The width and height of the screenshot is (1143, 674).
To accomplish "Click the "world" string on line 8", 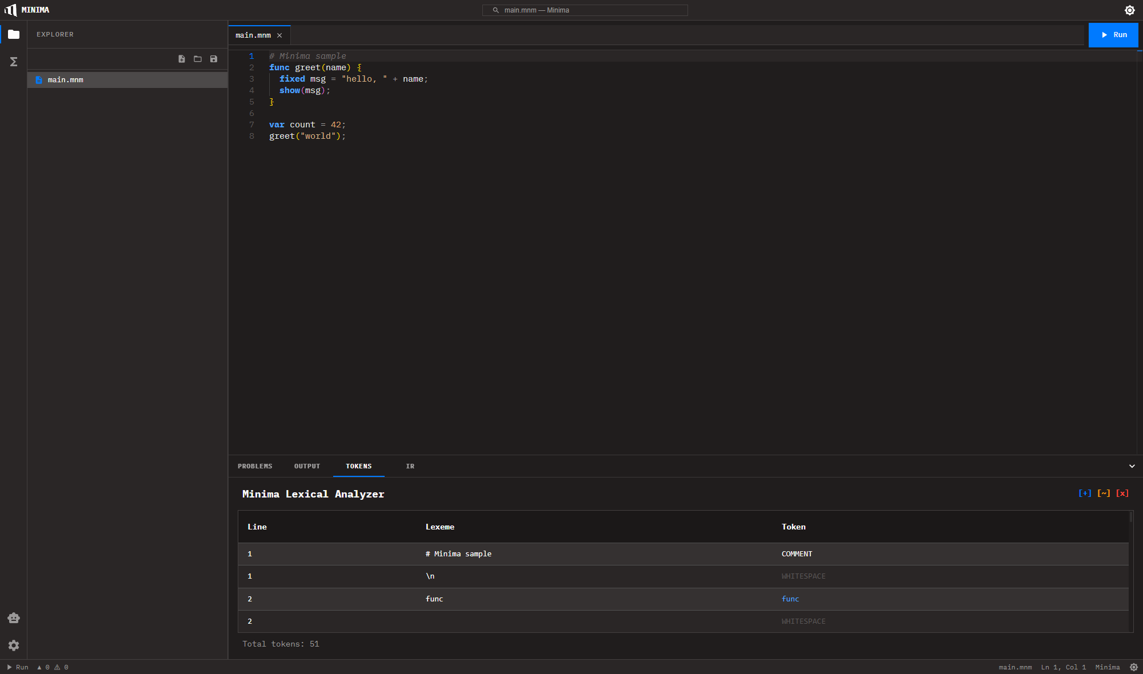I will pos(318,136).
